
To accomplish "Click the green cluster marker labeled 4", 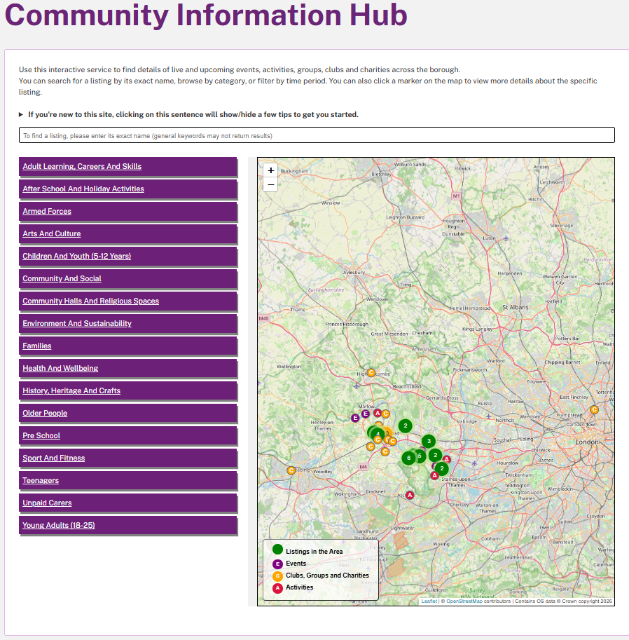I will tap(378, 434).
